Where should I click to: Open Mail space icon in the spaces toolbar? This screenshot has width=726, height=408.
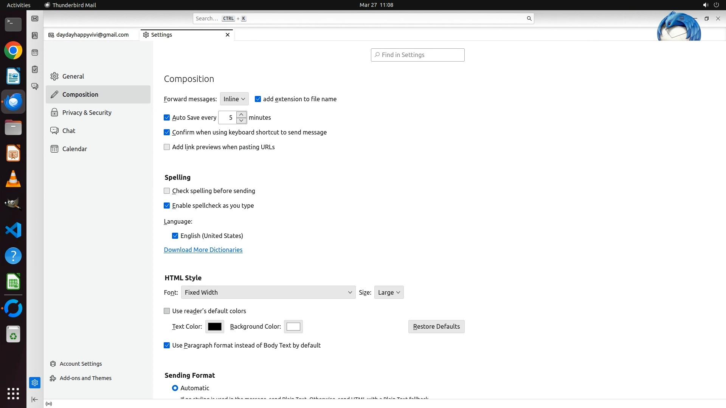point(35,19)
